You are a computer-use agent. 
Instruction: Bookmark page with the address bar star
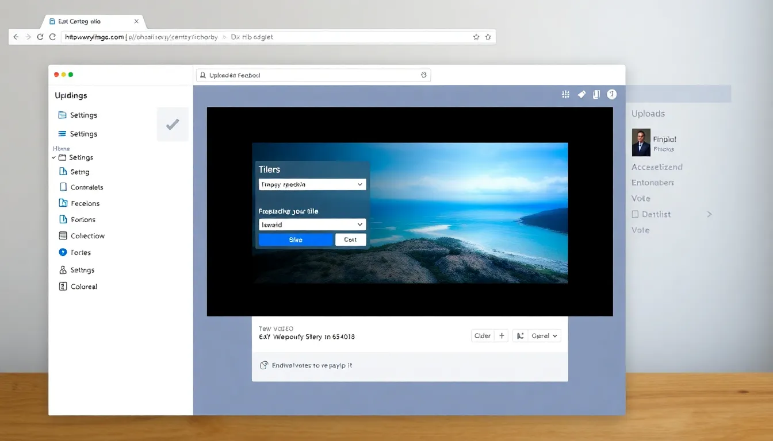(x=476, y=37)
